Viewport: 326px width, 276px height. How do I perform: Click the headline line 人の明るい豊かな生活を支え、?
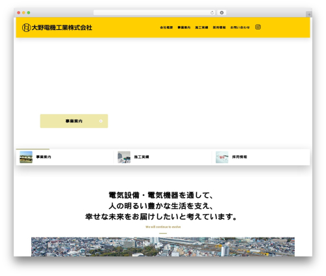161,206
